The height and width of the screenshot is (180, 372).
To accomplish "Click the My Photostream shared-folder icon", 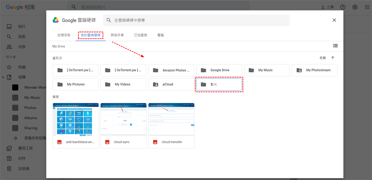I will (x=299, y=70).
